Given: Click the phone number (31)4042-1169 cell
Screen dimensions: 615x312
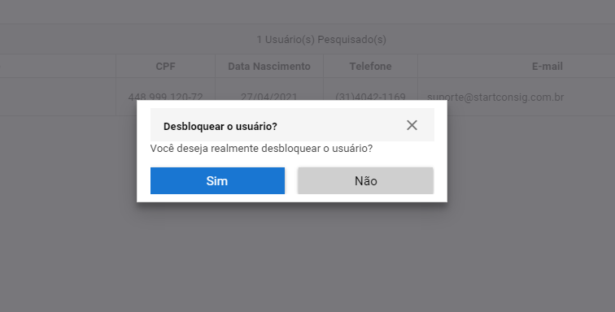Looking at the screenshot, I should point(370,97).
